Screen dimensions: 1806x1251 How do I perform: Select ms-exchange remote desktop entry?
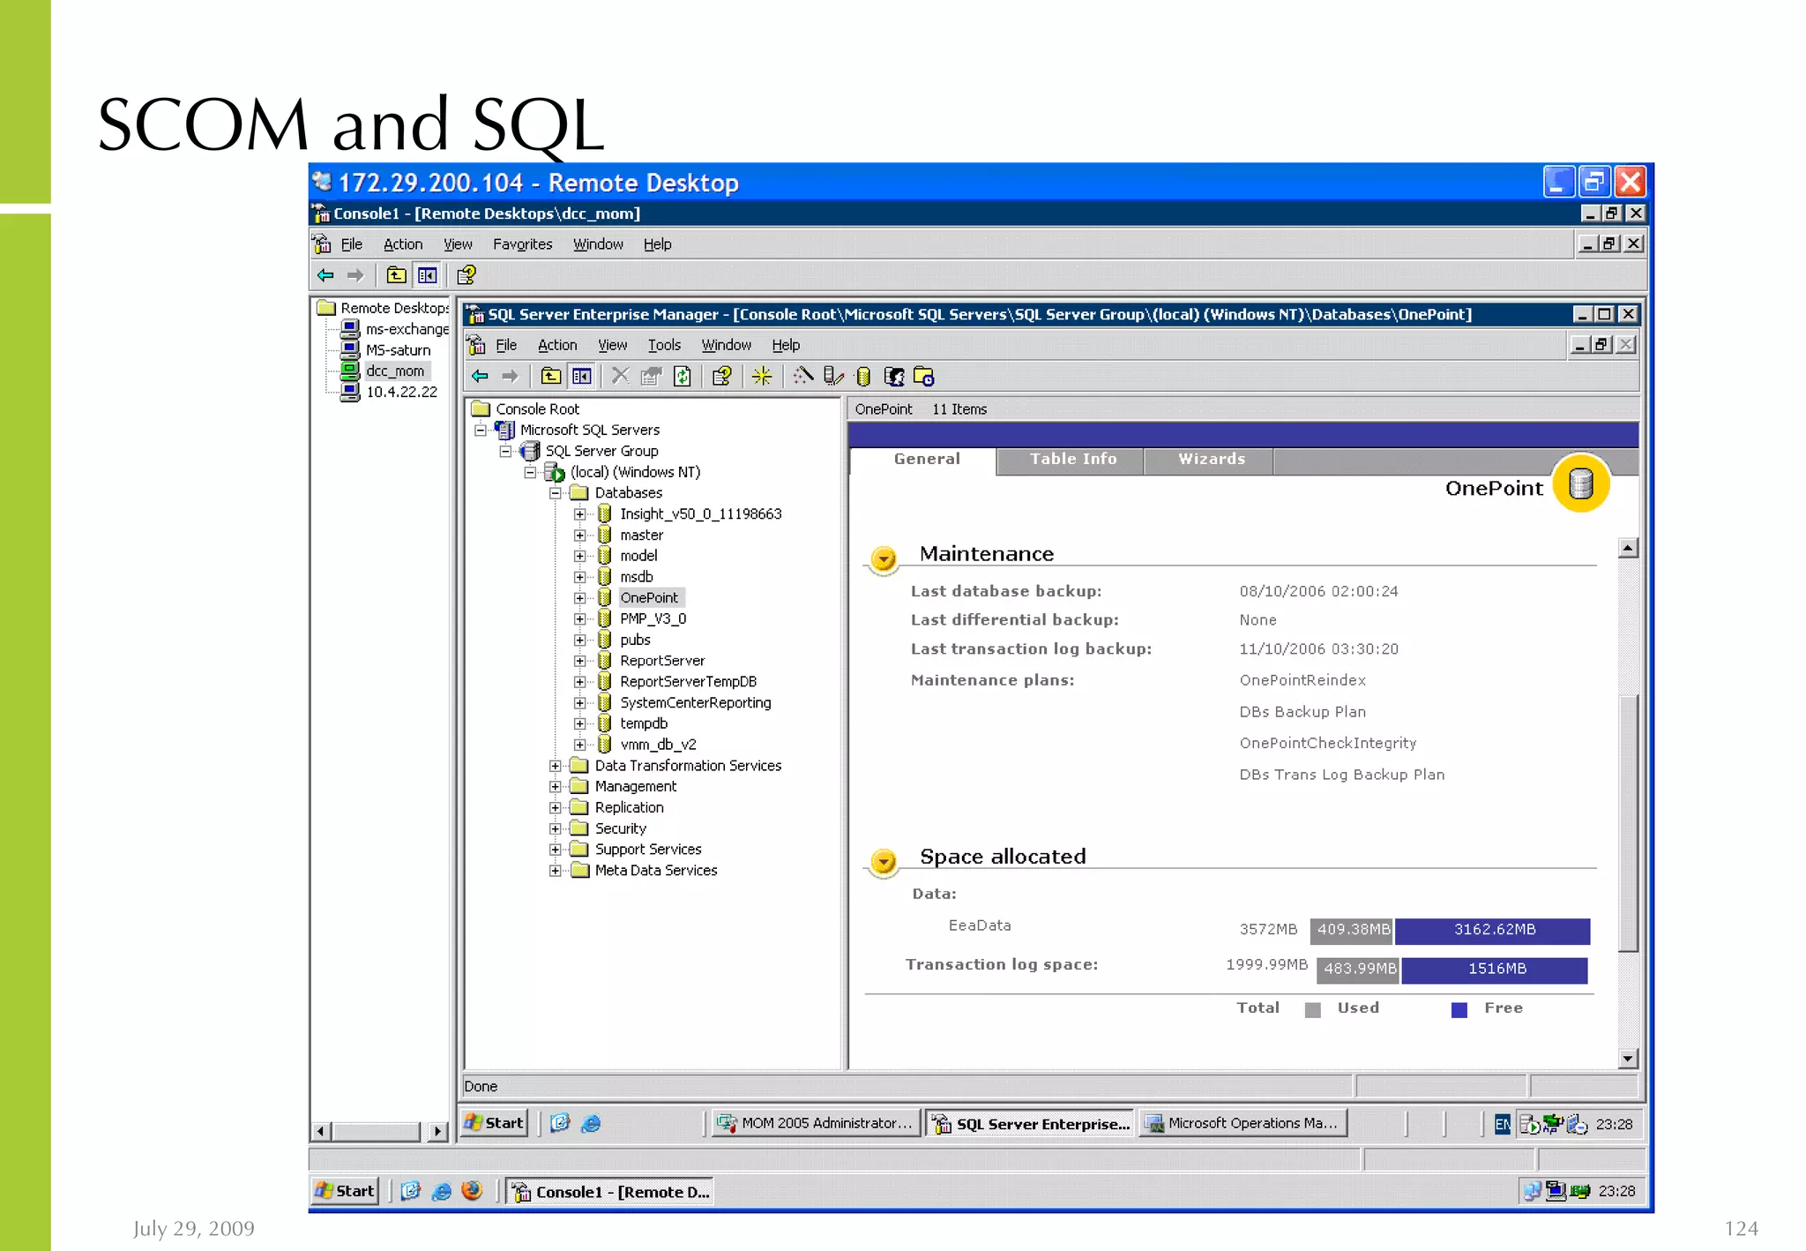point(407,329)
